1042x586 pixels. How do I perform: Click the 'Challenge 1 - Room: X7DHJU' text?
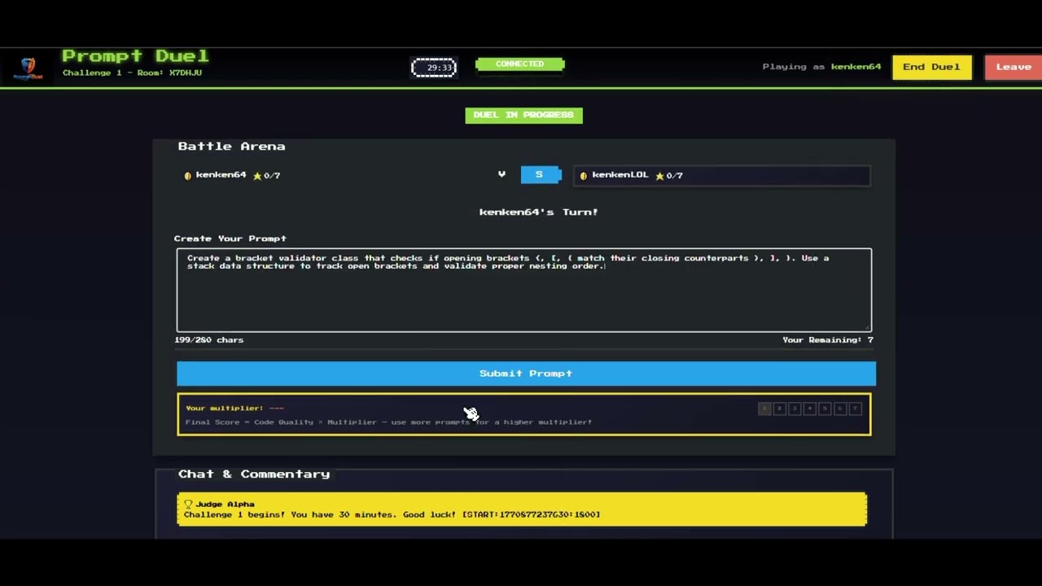(x=132, y=72)
